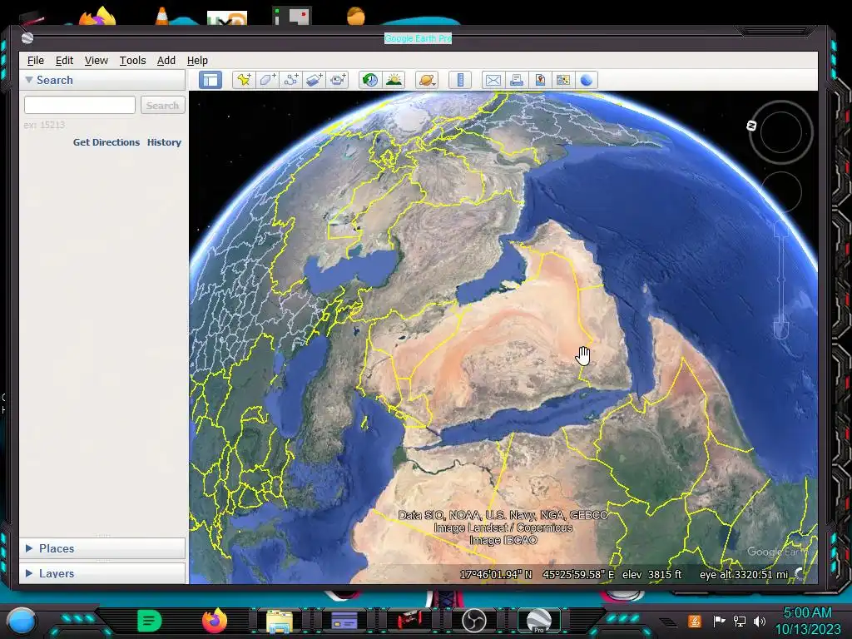Click the Record a Tour camera icon
The width and height of the screenshot is (852, 639).
click(x=338, y=81)
